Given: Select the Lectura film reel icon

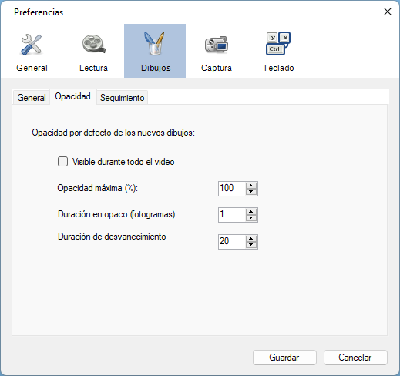Looking at the screenshot, I should click(93, 44).
